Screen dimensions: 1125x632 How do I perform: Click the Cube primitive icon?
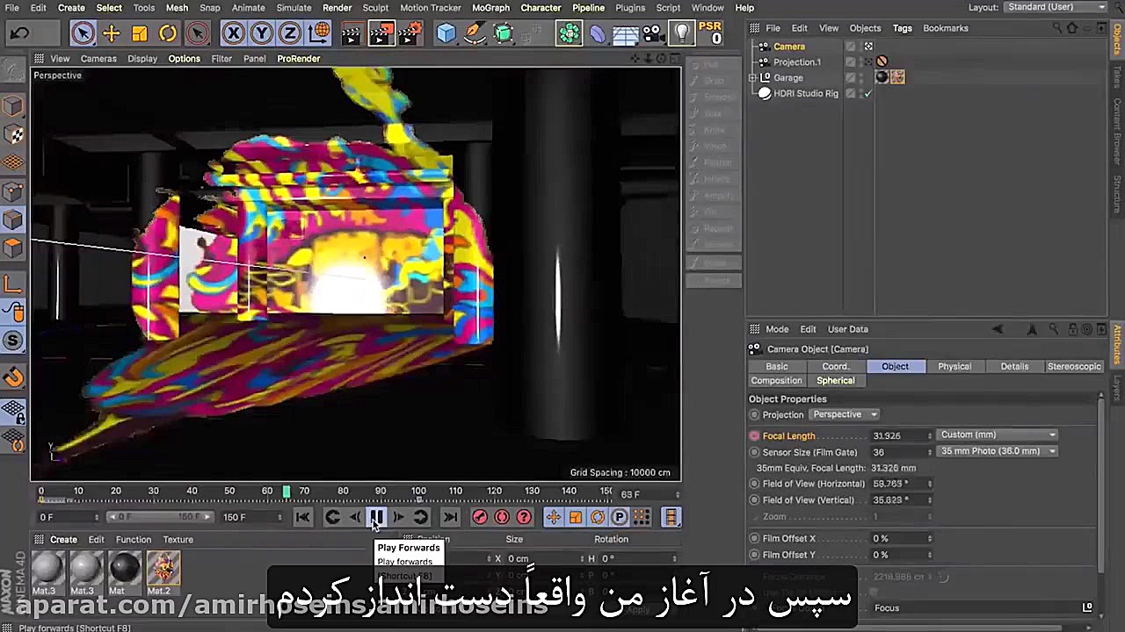coord(446,33)
